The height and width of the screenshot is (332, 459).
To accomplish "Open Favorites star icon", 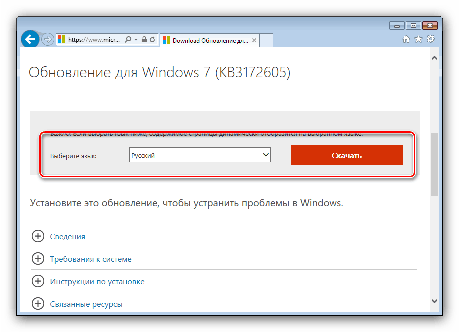I will 419,39.
